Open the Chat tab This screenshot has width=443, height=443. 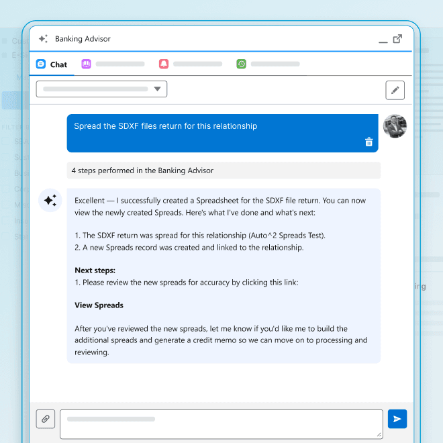click(52, 64)
